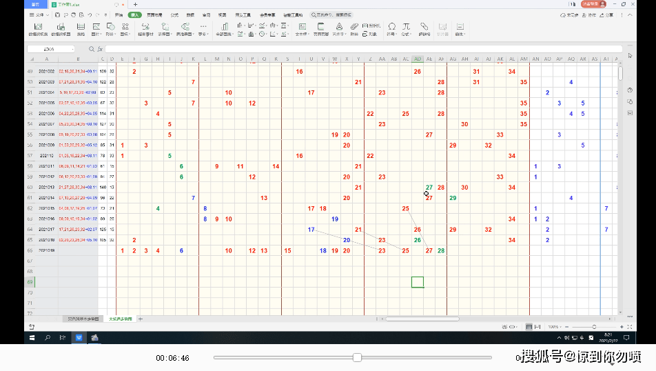This screenshot has width=656, height=371.
Task: Click the WPS app icon on taskbar
Action: [x=79, y=337]
